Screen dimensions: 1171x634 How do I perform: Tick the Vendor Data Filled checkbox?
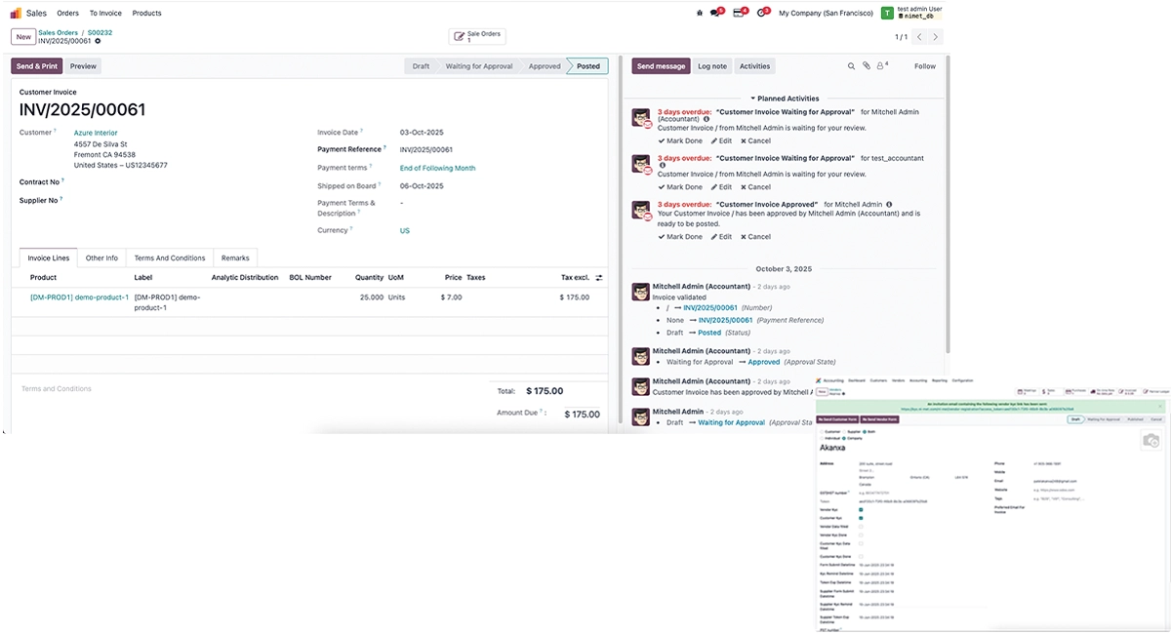(x=860, y=527)
